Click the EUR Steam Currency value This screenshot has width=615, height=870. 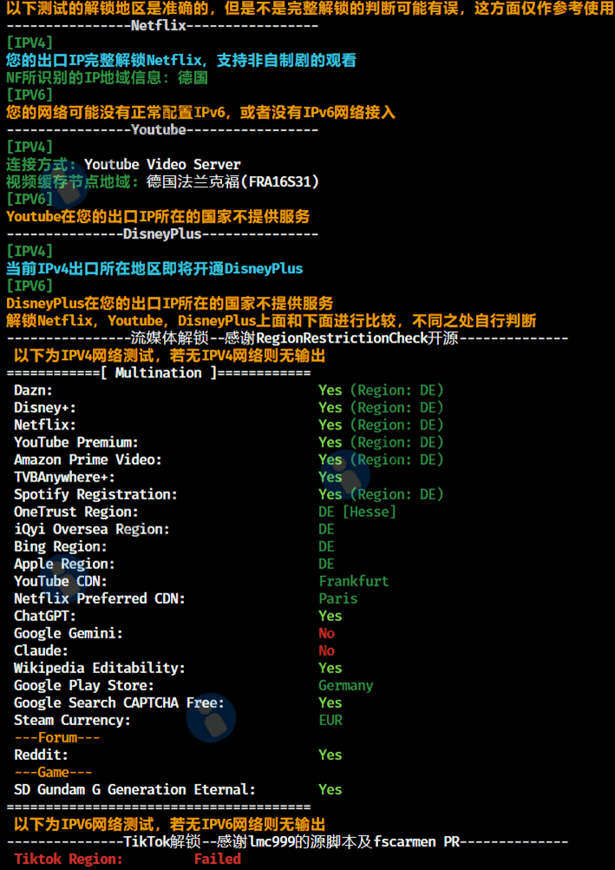click(x=330, y=720)
